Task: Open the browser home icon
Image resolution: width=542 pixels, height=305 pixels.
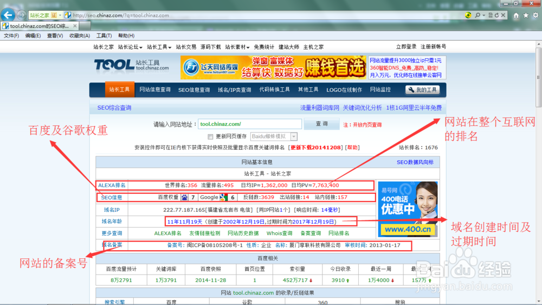Action: [516, 15]
